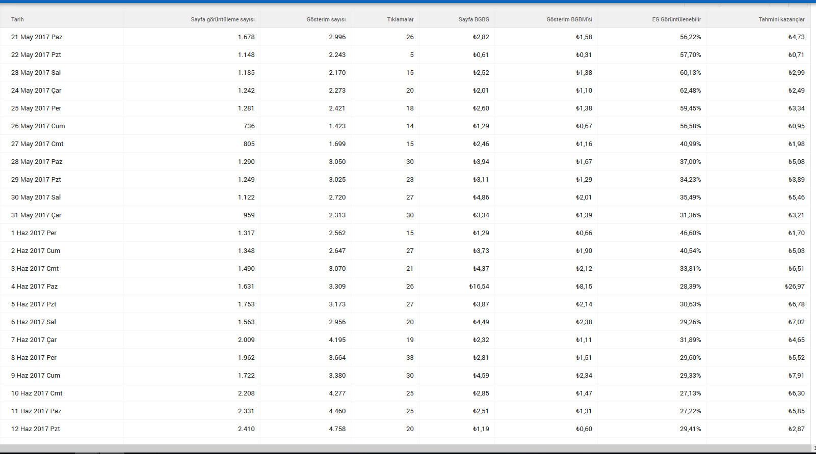Sort by EG Görüntülenebilir column header
This screenshot has width=816, height=454.
click(677, 19)
